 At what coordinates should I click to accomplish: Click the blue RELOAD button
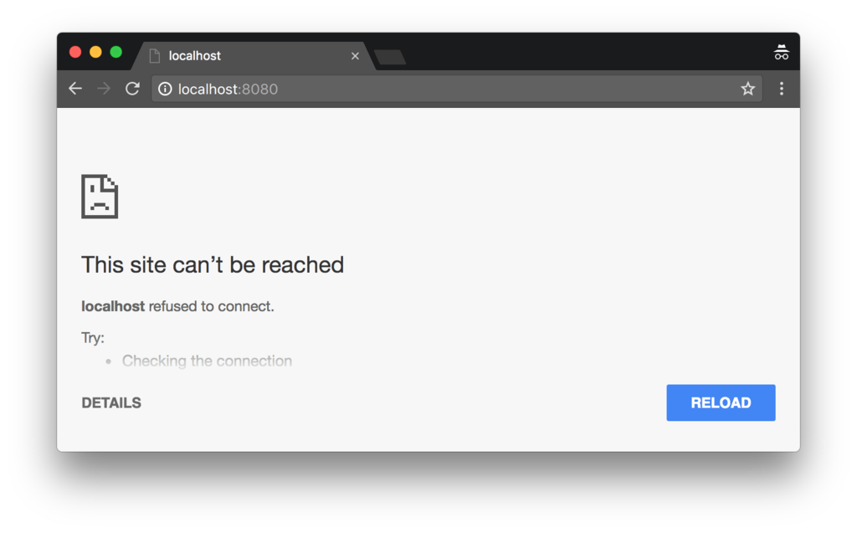point(721,402)
